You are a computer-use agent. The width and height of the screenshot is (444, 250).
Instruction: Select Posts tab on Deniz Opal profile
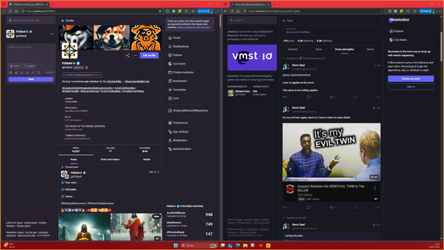tap(318, 49)
